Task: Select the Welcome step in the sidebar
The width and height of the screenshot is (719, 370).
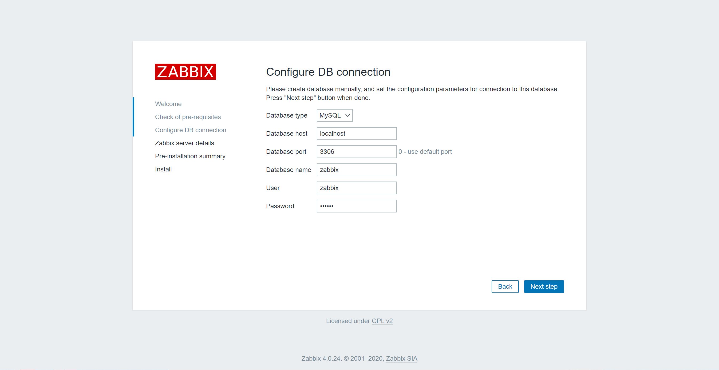Action: point(168,104)
